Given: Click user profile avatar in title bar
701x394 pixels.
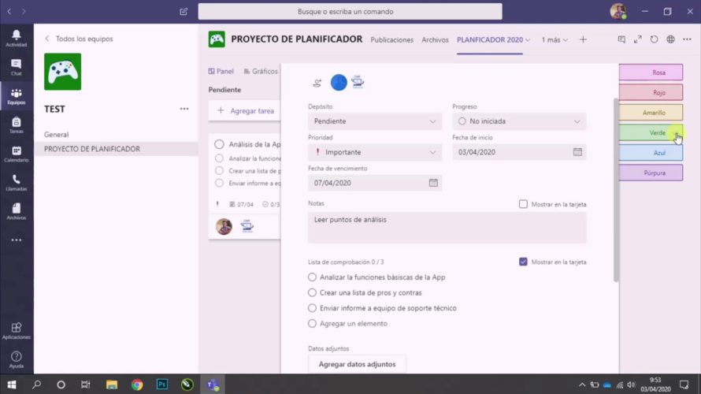Looking at the screenshot, I should coord(618,12).
